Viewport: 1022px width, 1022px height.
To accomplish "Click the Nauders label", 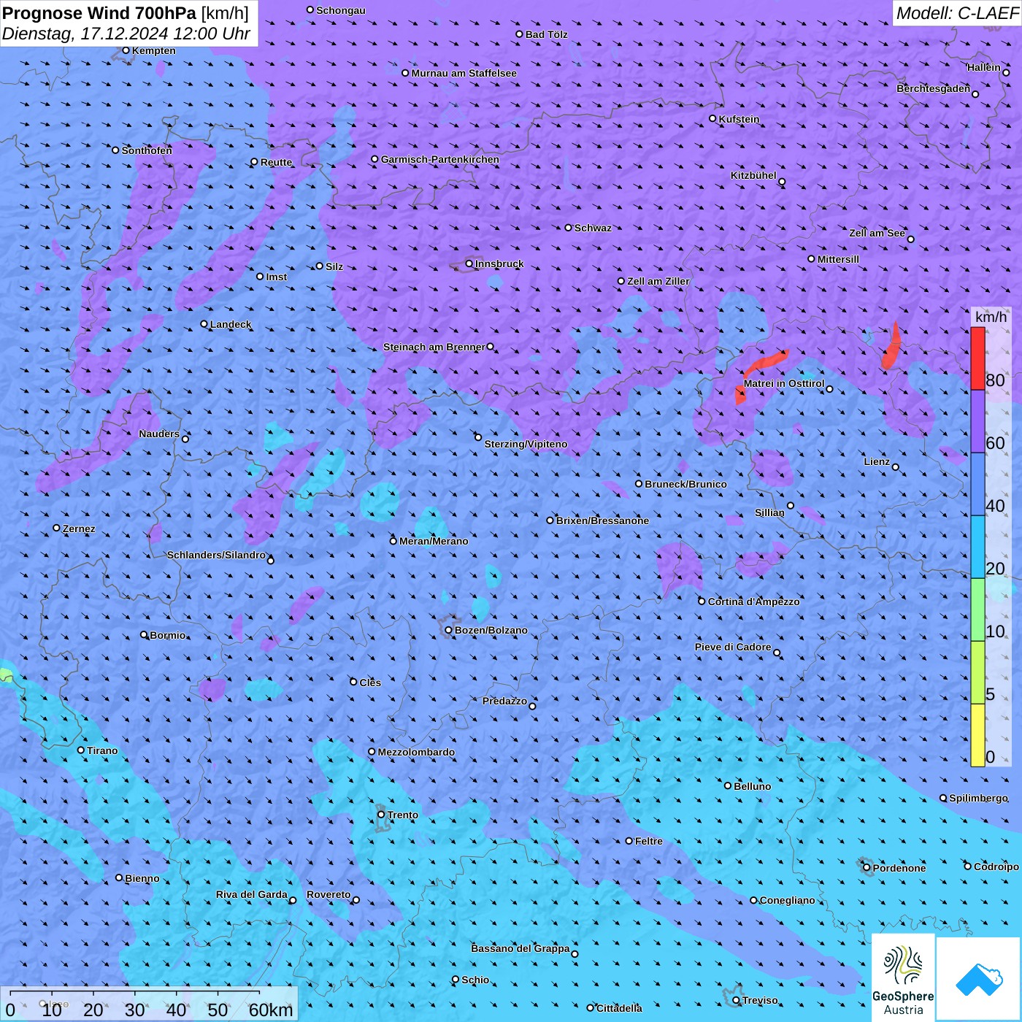I will [x=159, y=434].
